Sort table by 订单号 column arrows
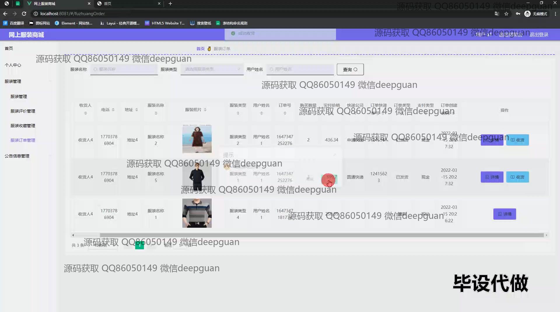Image resolution: width=560 pixels, height=312 pixels. [285, 113]
